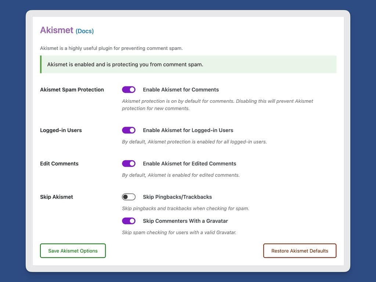
Task: Click the "Logged-in Users" section label
Action: (61, 130)
